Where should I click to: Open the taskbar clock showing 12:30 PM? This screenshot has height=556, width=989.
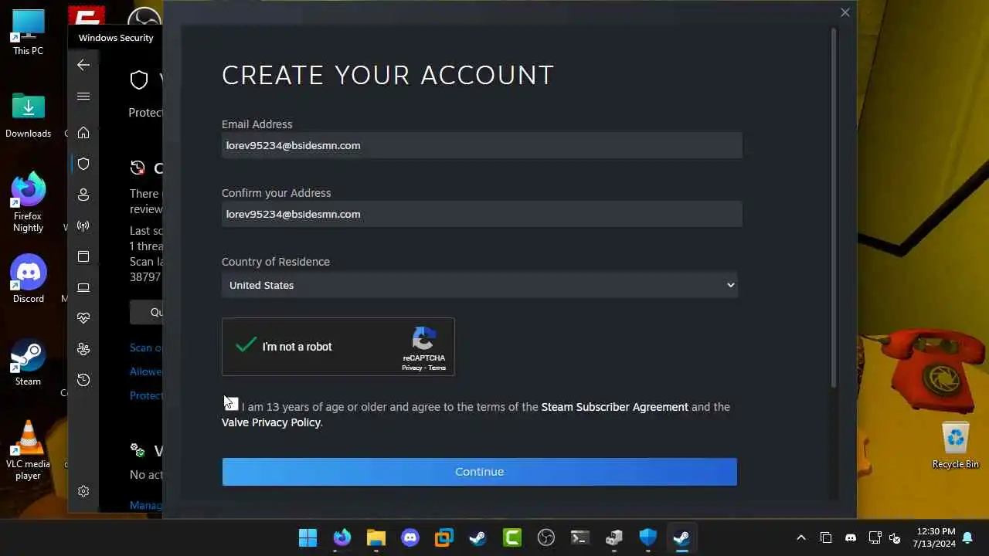[936, 537]
